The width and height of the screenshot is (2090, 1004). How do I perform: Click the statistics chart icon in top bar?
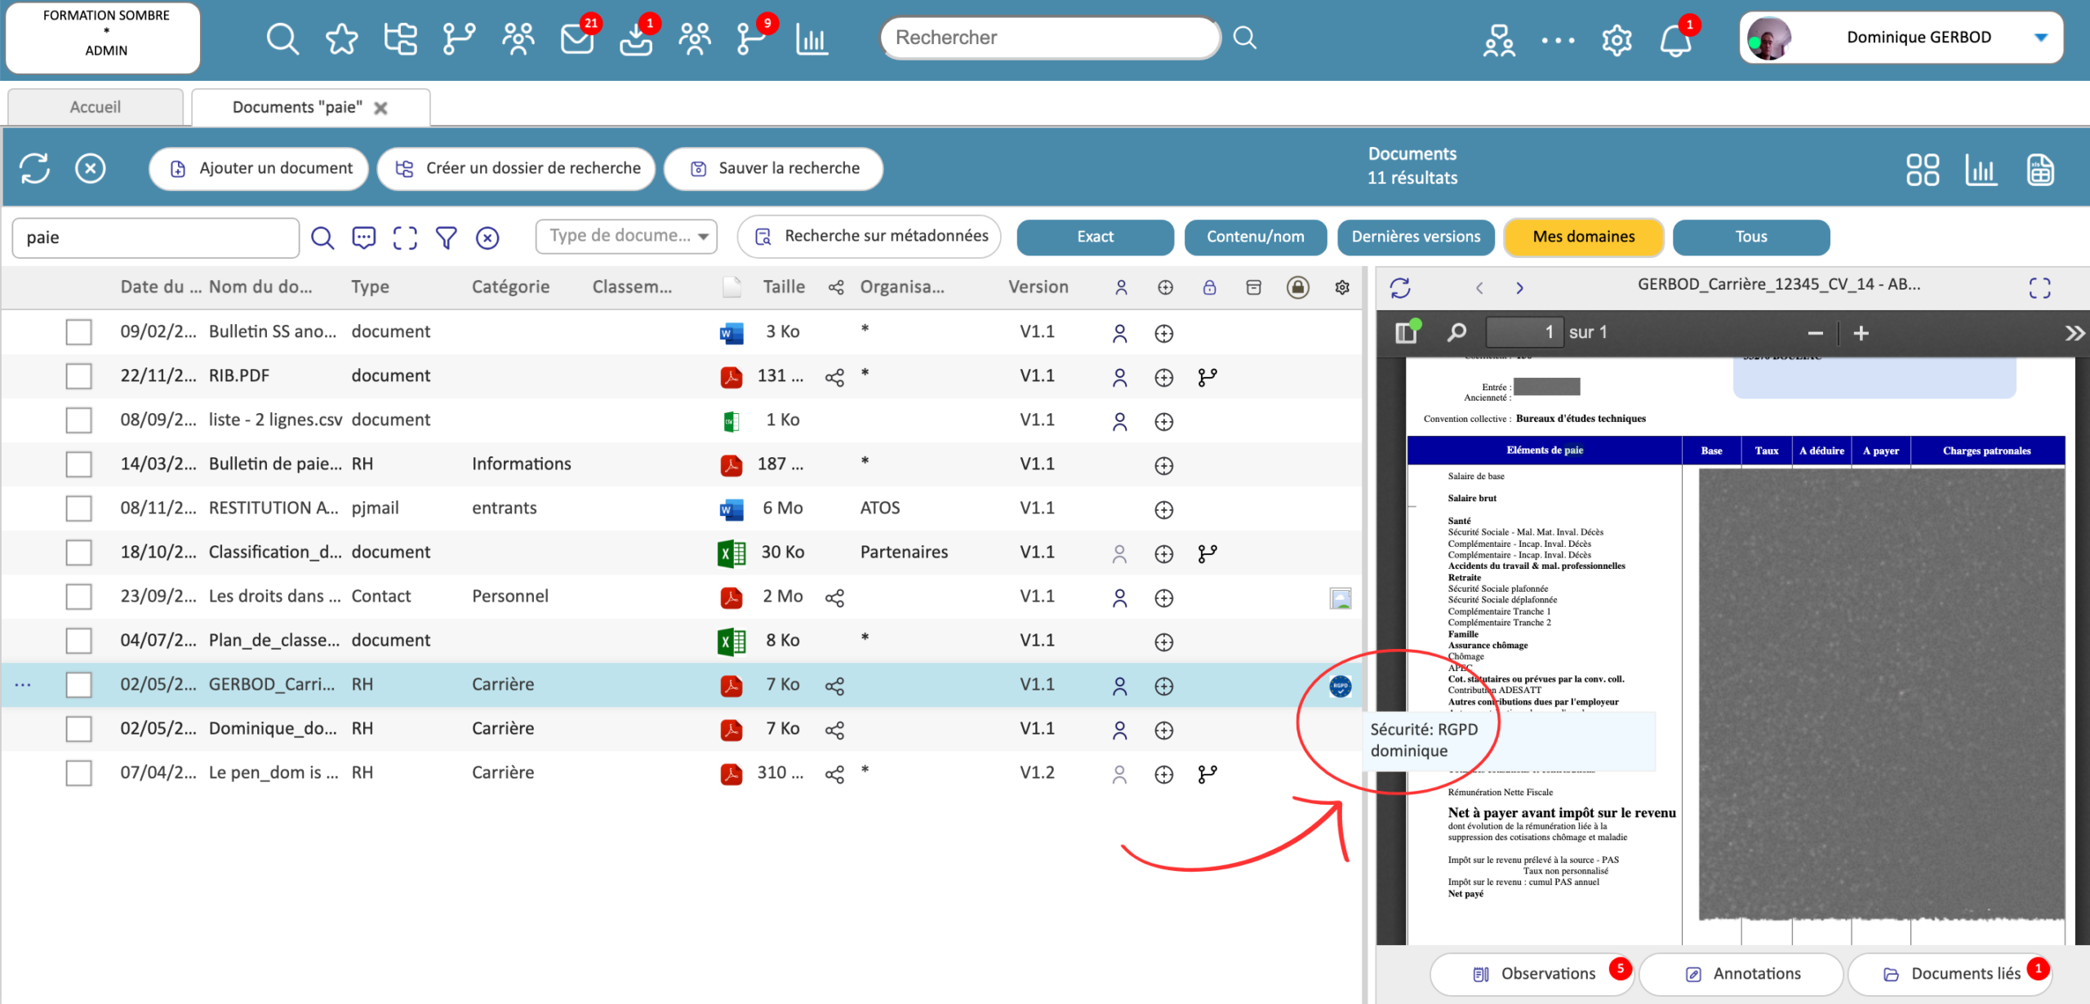click(812, 38)
